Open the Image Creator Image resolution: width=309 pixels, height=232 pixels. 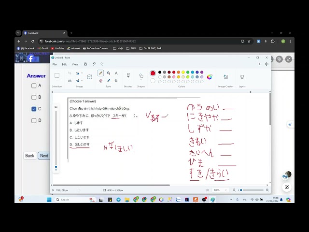(226, 77)
